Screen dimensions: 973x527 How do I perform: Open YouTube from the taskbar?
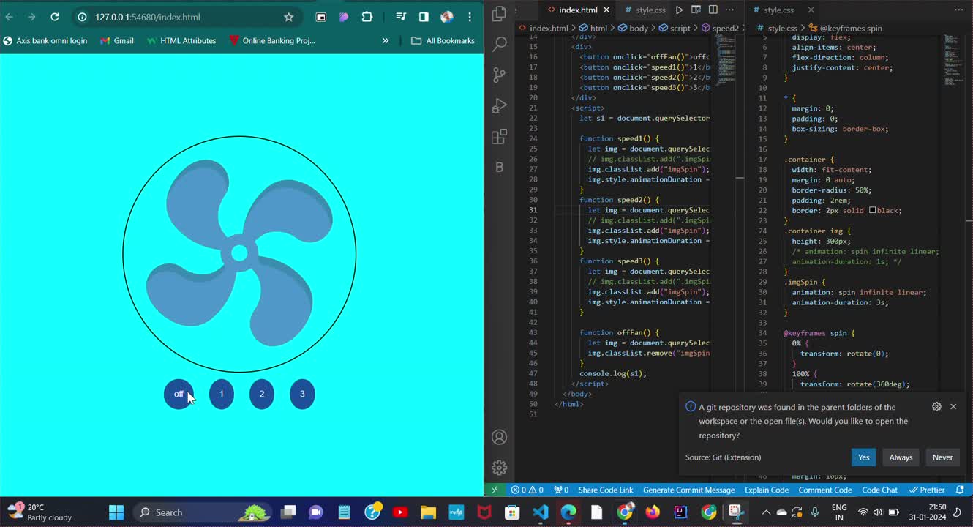tap(400, 512)
